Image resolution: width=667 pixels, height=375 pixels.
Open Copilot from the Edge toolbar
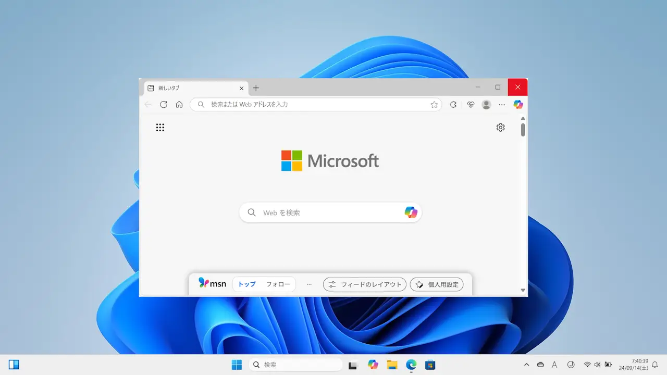(x=518, y=104)
